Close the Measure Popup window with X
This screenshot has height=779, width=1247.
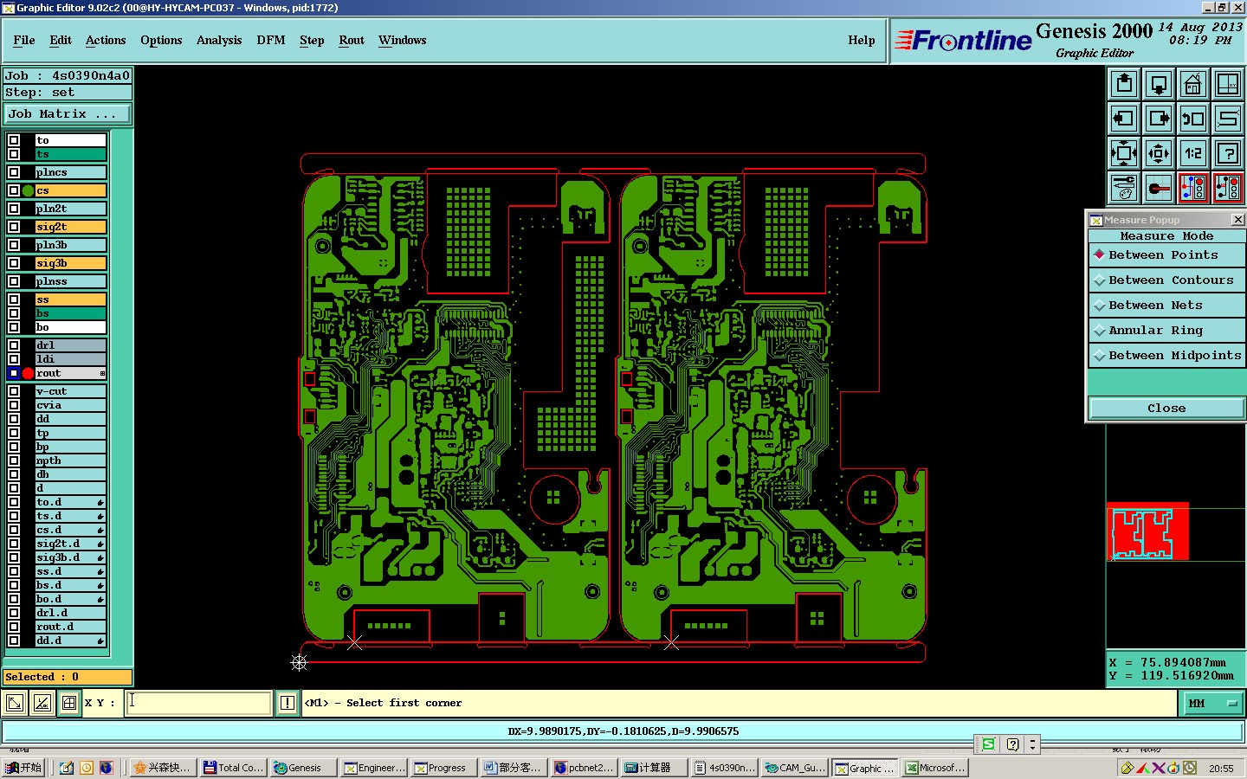tap(1237, 220)
